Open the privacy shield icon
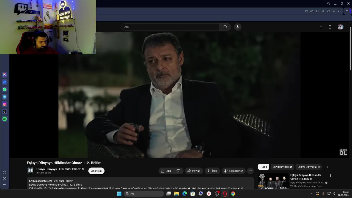The height and width of the screenshot is (198, 352). [317, 11]
